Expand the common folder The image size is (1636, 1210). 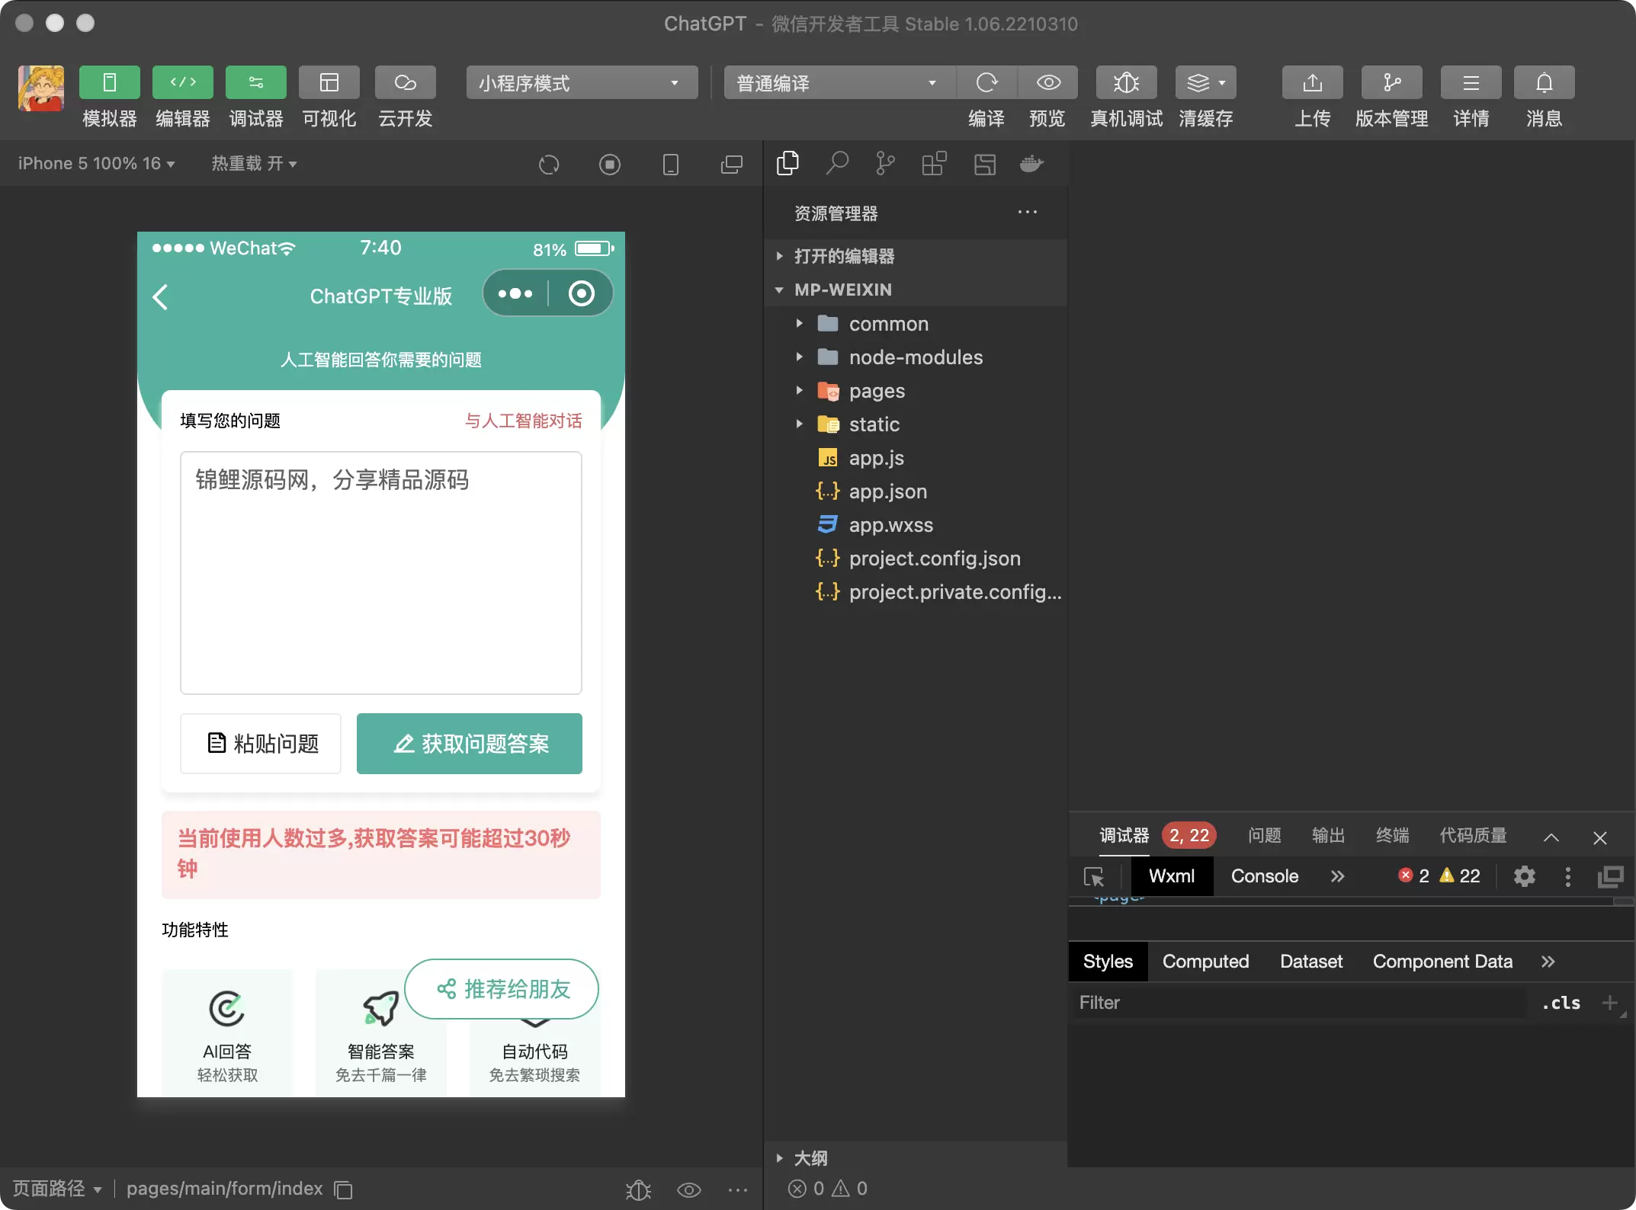[x=915, y=324]
